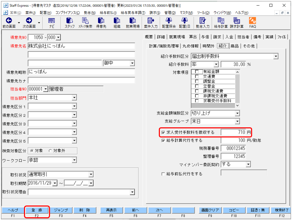This screenshot has height=221, width=292.
Task: Open the 得意先 toolbar icon
Action: (x=101, y=21)
